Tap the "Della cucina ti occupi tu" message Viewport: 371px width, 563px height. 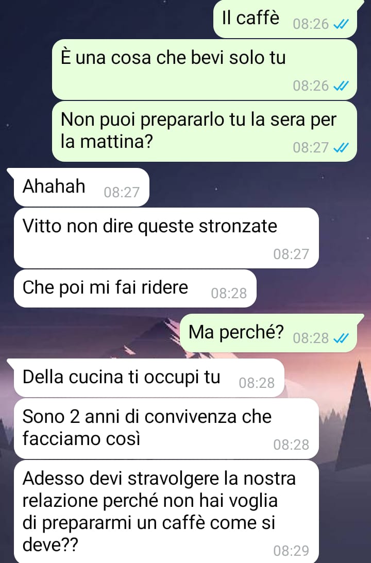[x=149, y=378]
